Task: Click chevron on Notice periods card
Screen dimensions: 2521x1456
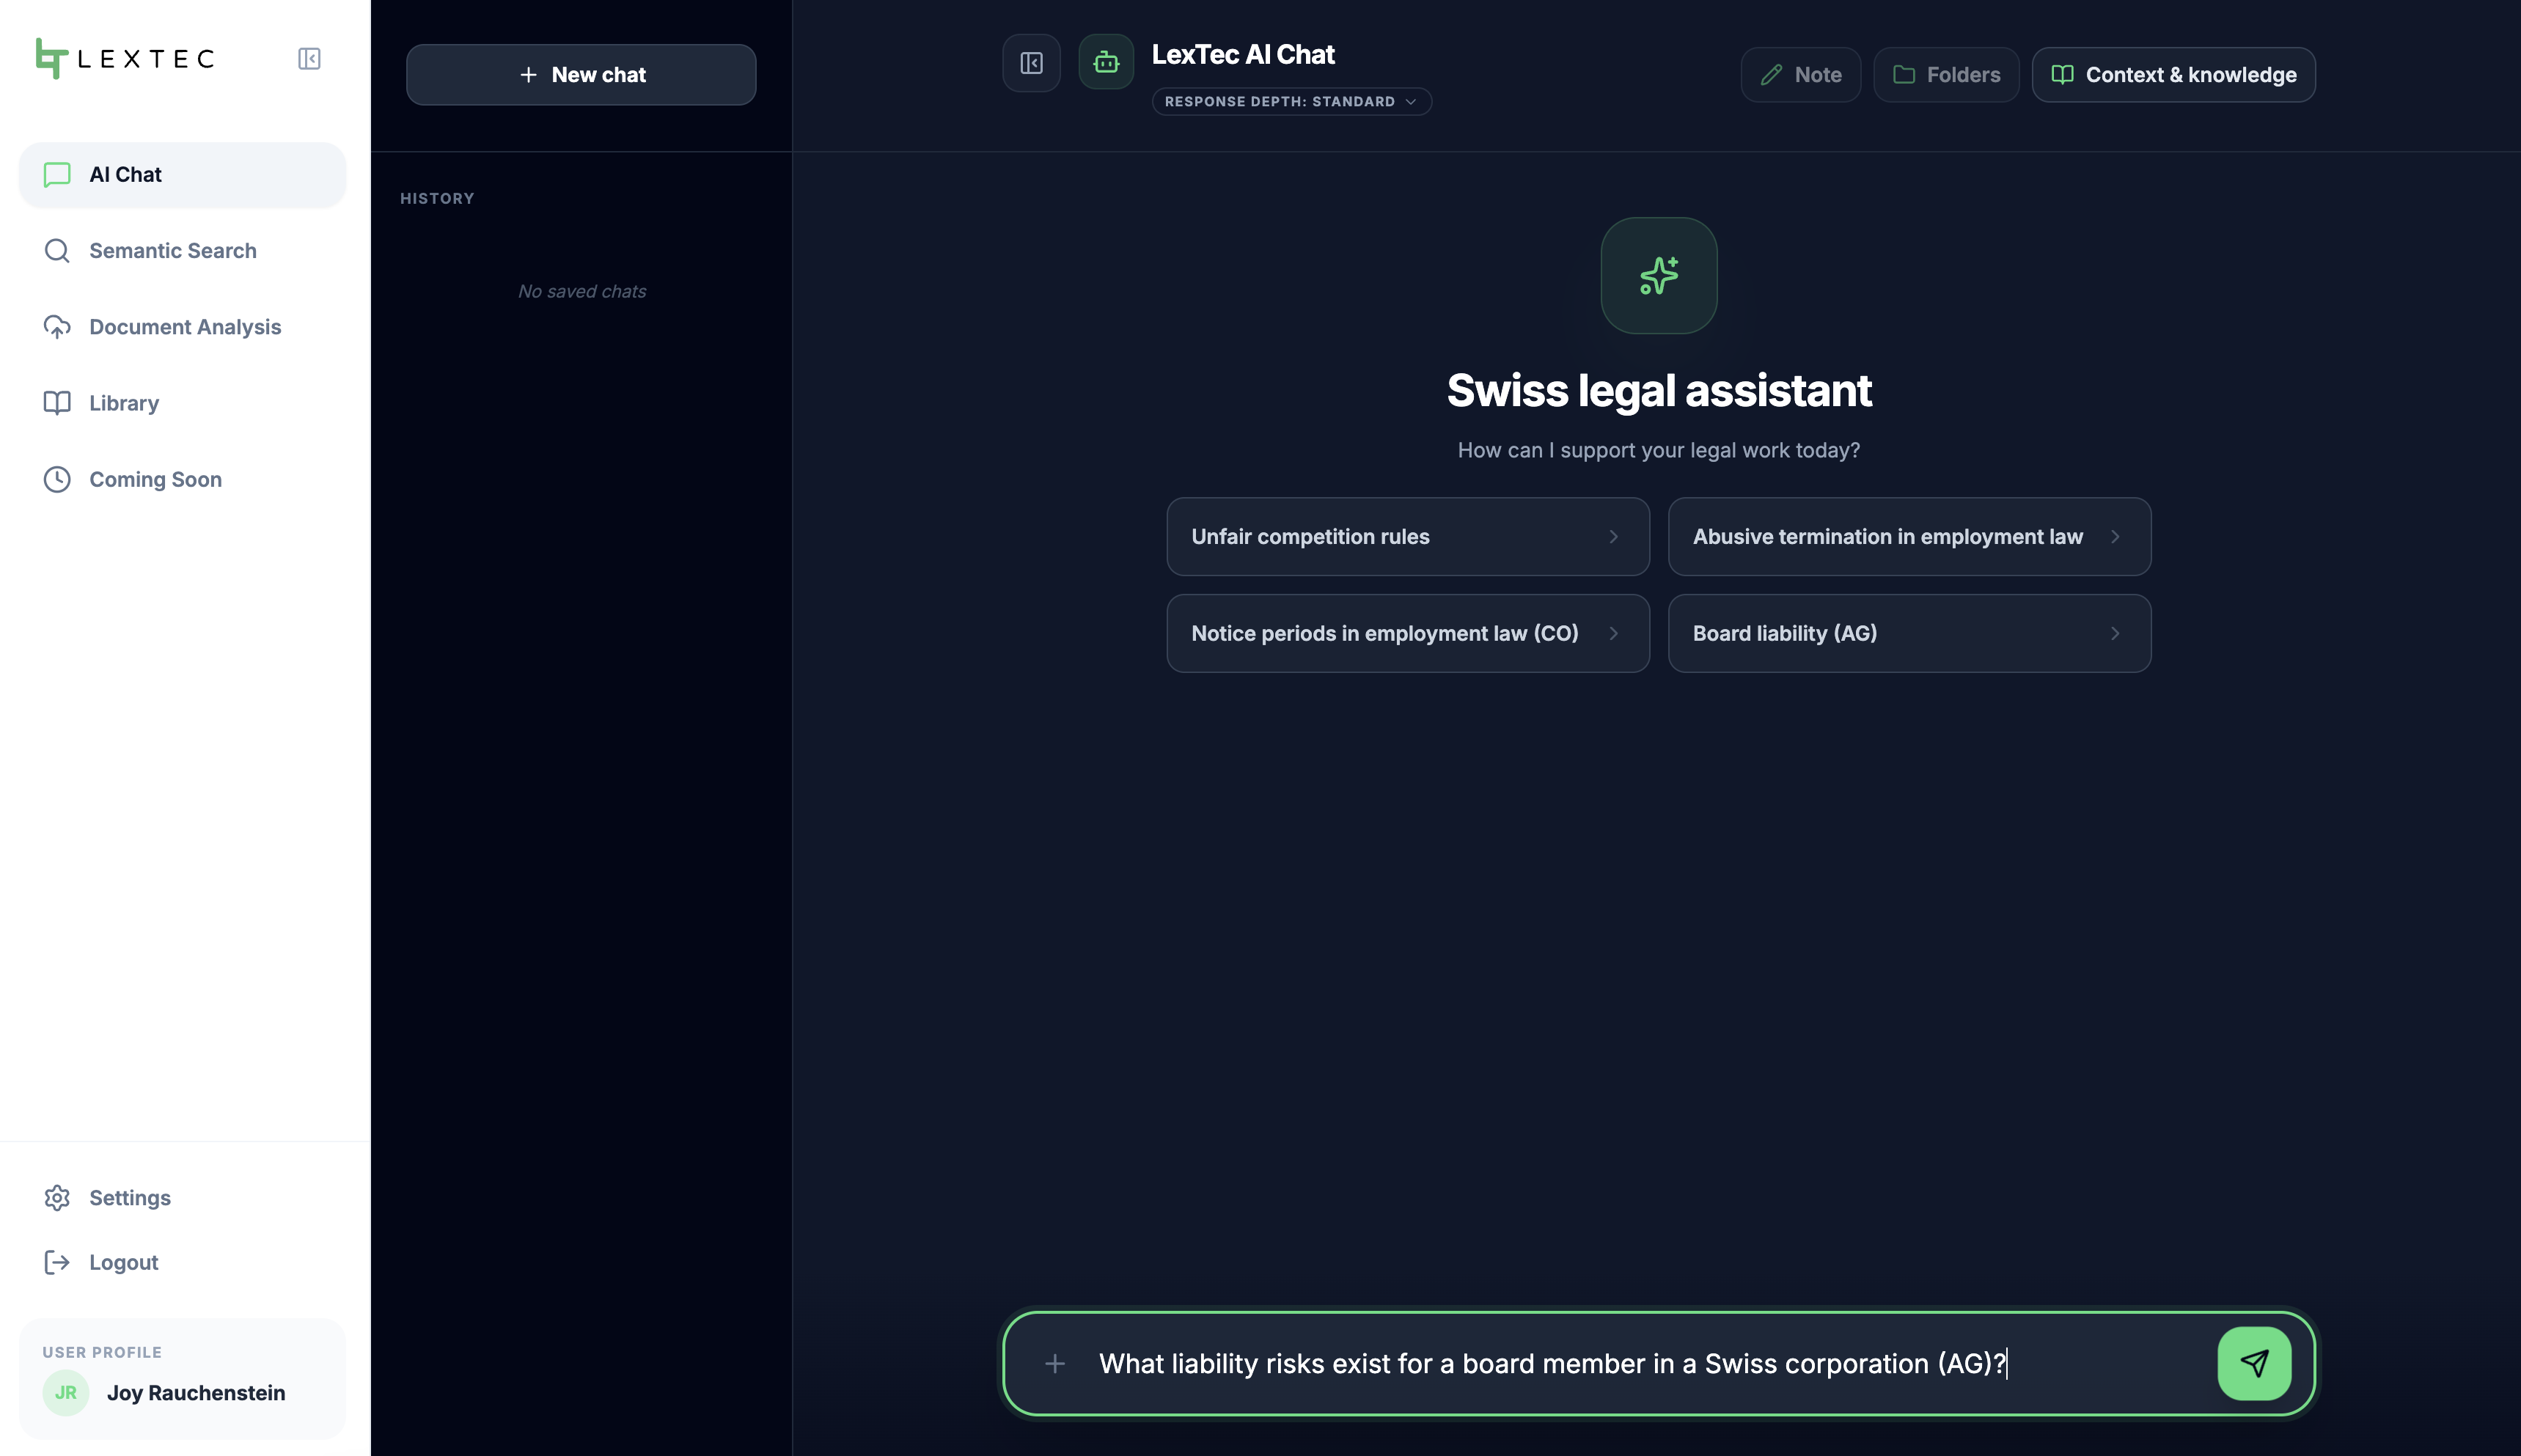Action: 1613,633
